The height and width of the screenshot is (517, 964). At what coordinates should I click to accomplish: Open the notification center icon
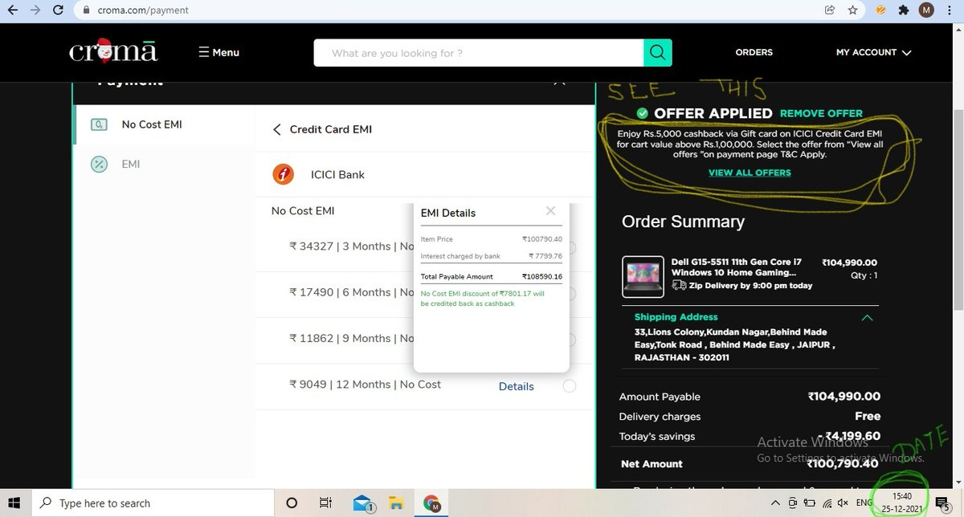coord(942,503)
